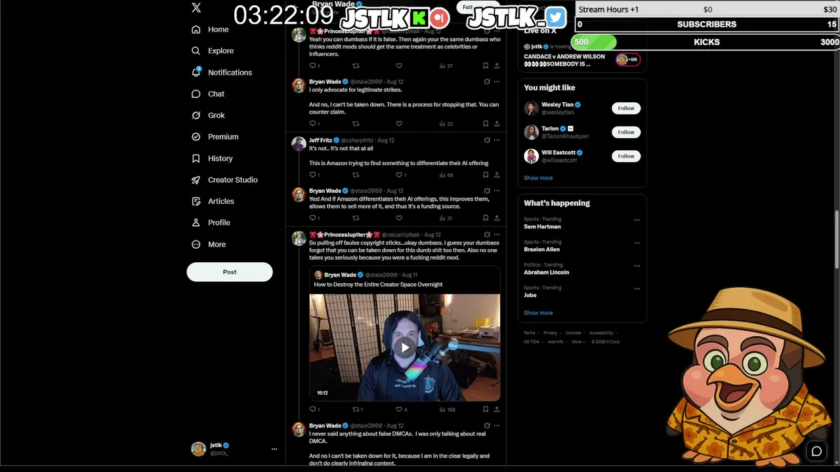Repost the tweet with the embedded video
This screenshot has height=472, width=840.
pos(356,409)
